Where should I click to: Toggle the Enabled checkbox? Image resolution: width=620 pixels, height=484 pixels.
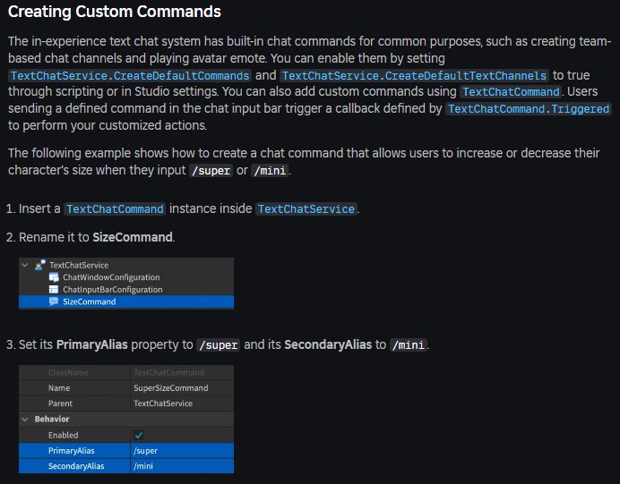[x=139, y=435]
